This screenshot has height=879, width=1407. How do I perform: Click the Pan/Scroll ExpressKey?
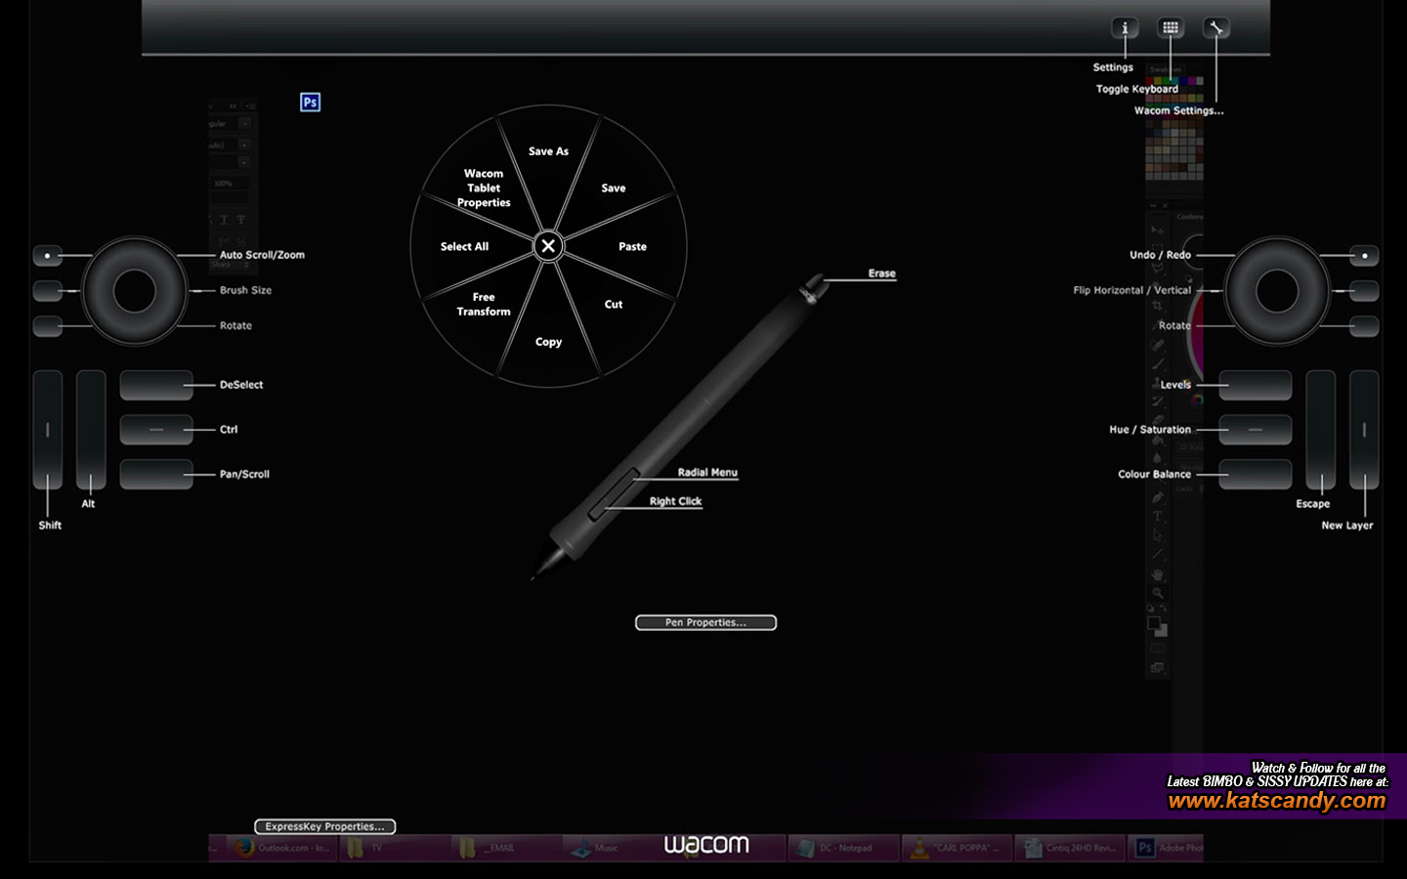click(x=156, y=475)
